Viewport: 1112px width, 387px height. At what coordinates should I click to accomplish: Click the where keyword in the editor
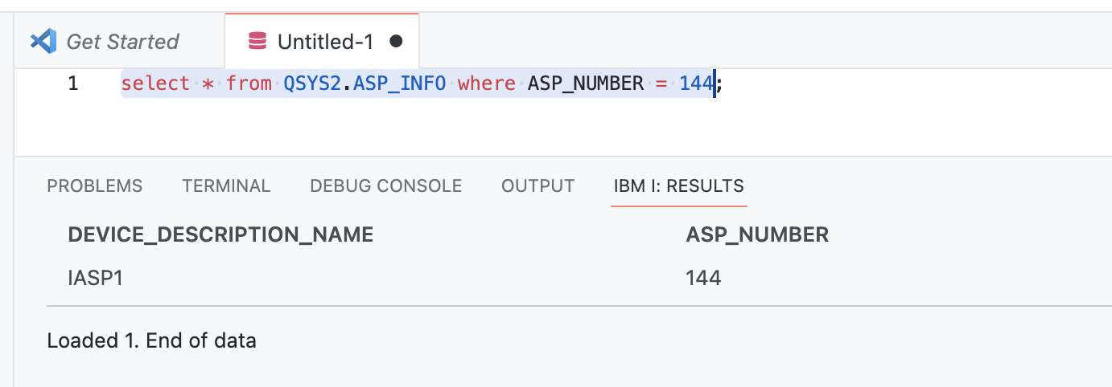coord(486,84)
